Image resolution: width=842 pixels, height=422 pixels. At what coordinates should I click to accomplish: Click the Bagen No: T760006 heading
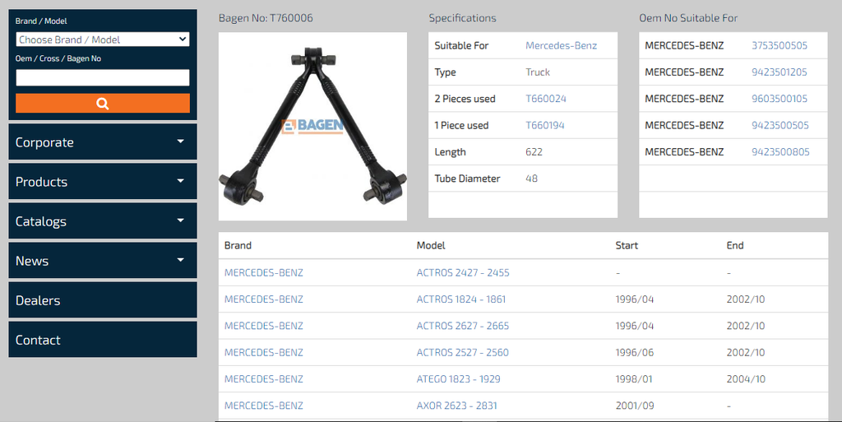tap(266, 18)
